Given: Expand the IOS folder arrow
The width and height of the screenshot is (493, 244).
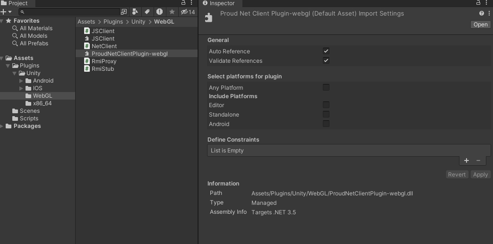Looking at the screenshot, I should tap(21, 88).
